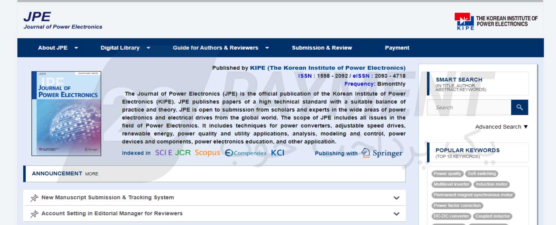556x225 pixels.
Task: Open KIPE publisher link in header text
Action: 328,68
